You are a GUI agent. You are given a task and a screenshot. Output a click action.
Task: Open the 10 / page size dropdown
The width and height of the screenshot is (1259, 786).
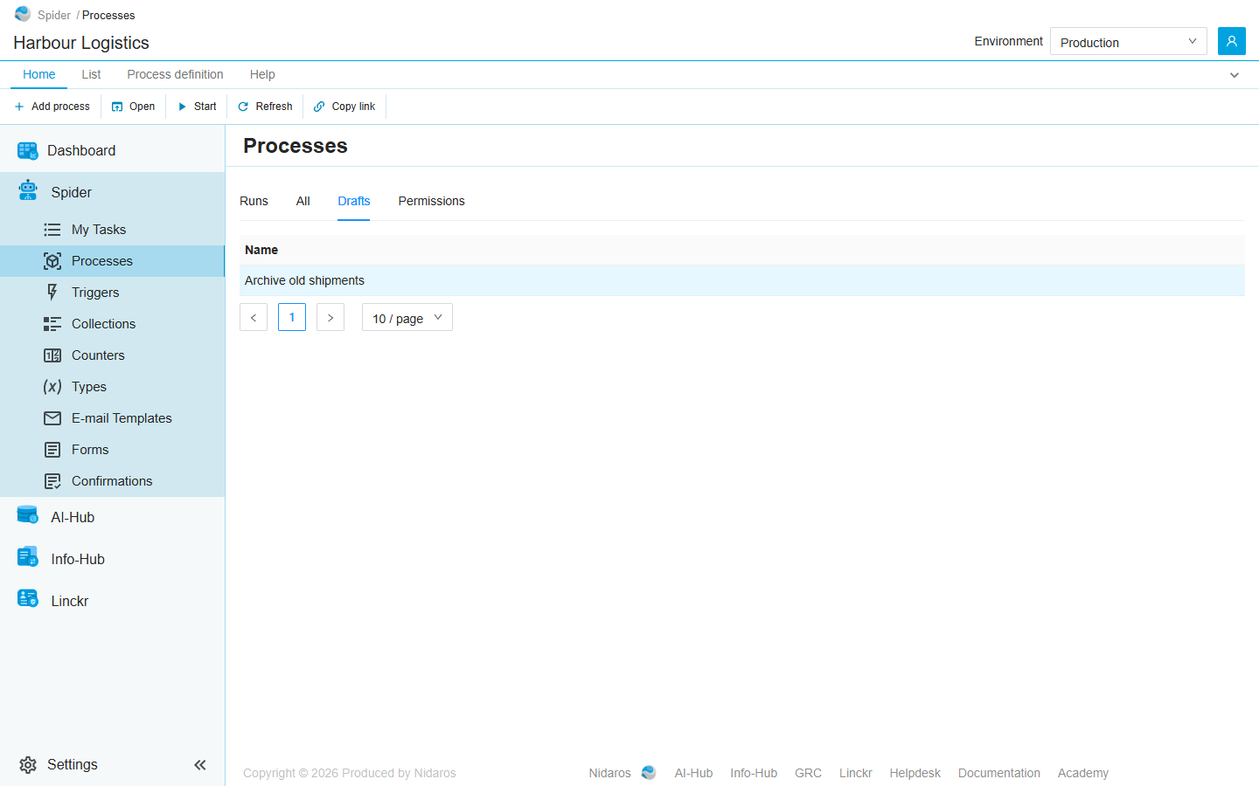(x=407, y=317)
